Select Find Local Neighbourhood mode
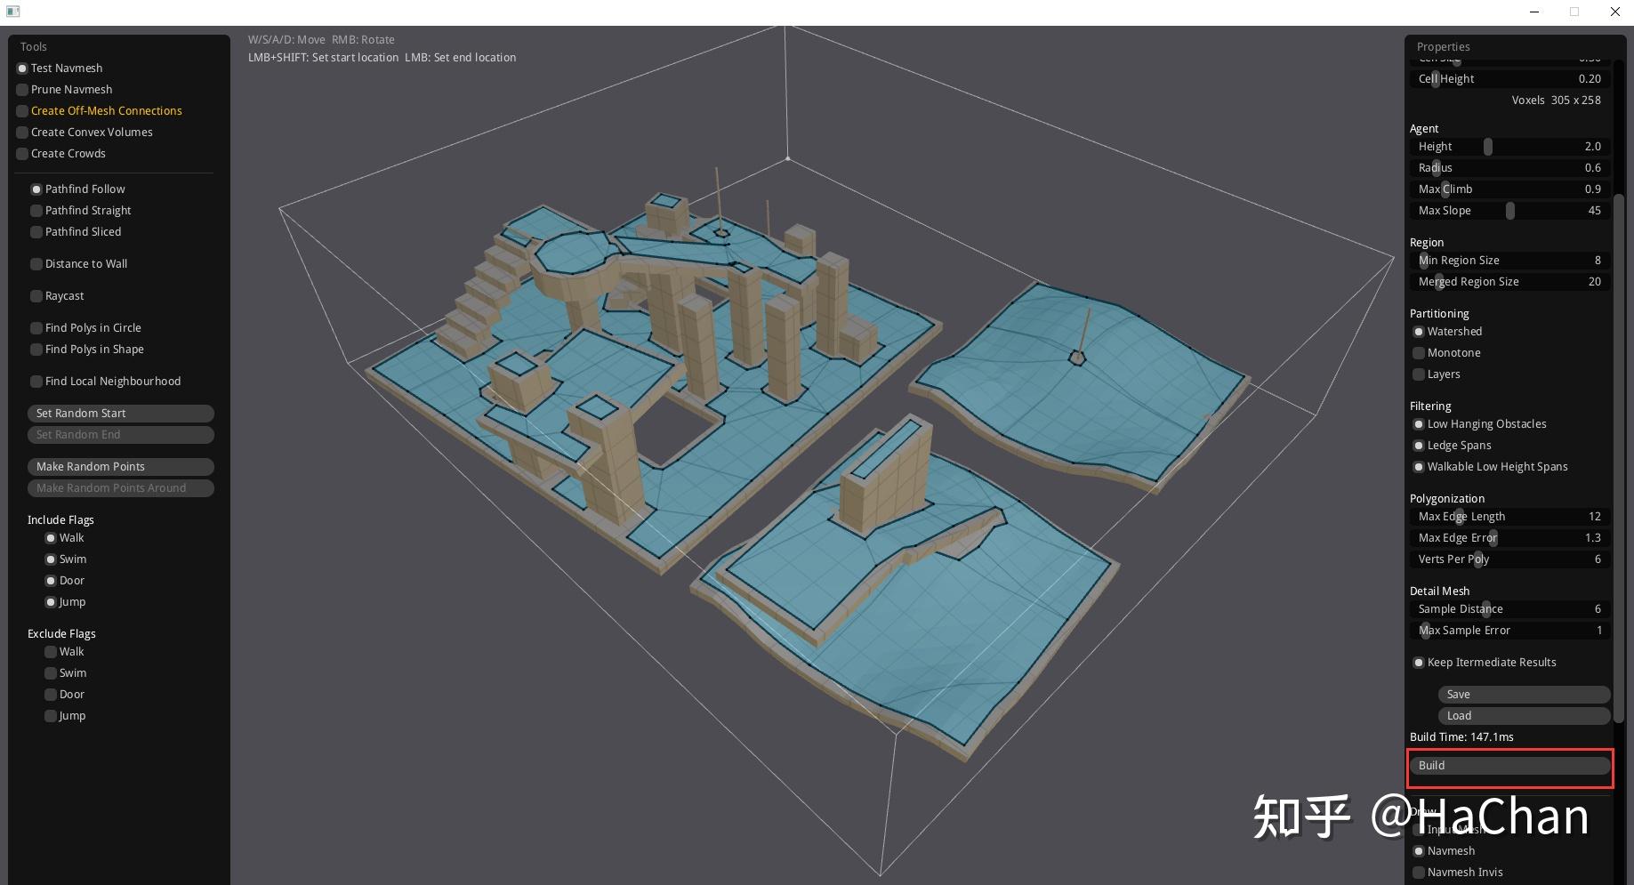The height and width of the screenshot is (885, 1634). point(106,382)
